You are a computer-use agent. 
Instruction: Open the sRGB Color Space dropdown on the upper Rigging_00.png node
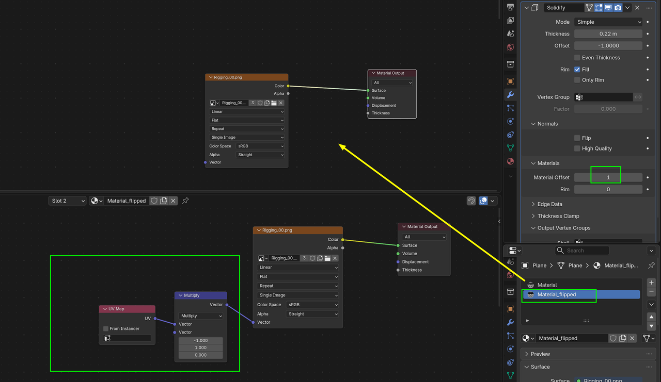(x=260, y=146)
